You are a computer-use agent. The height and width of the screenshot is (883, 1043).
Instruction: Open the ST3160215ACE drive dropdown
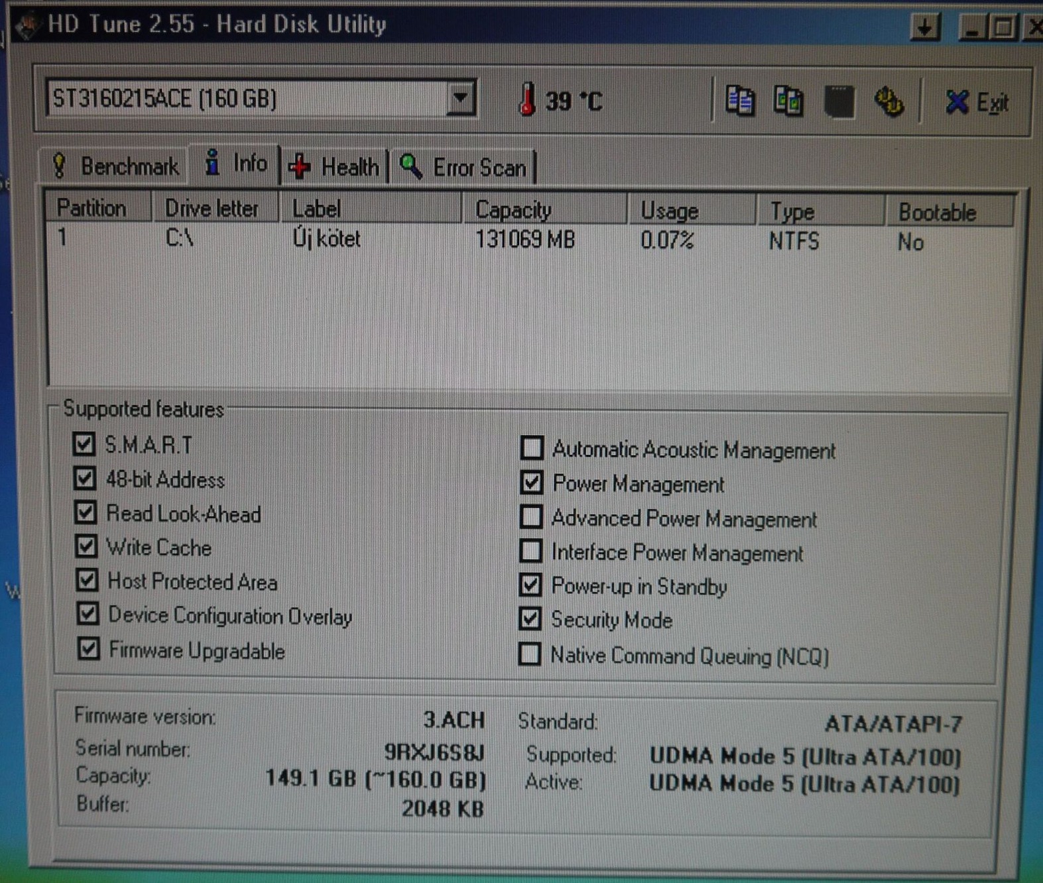click(461, 99)
